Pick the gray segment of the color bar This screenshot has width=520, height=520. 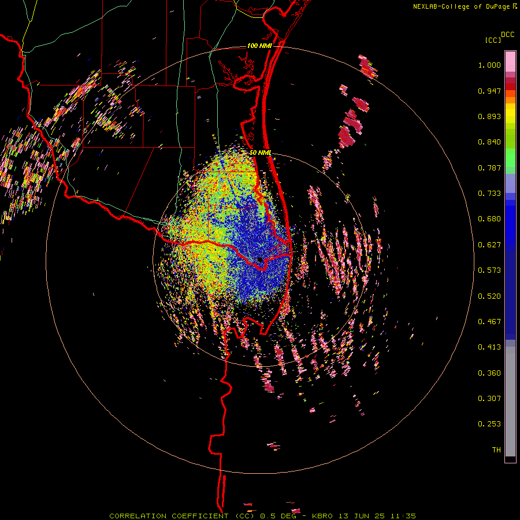click(510, 402)
